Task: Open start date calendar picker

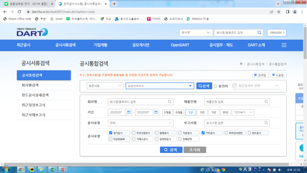Action: tap(129, 113)
